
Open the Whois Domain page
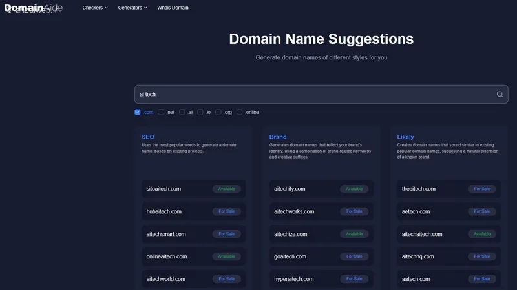coord(173,8)
